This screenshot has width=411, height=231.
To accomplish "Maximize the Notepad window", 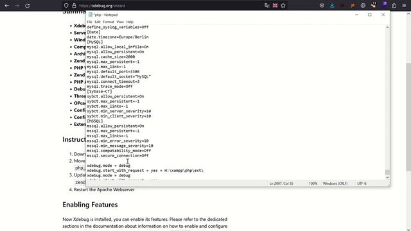I will (370, 15).
